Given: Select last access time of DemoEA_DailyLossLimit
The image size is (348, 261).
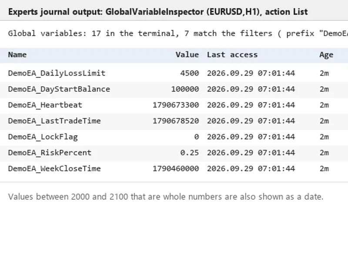Looking at the screenshot, I should pos(251,73).
